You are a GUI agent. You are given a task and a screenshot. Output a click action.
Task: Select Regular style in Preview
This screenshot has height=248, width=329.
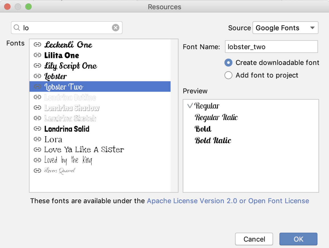point(207,106)
